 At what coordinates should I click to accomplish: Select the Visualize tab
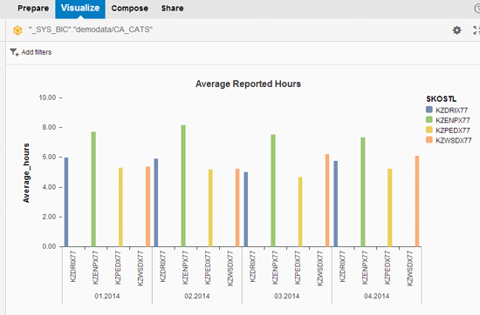[x=80, y=8]
